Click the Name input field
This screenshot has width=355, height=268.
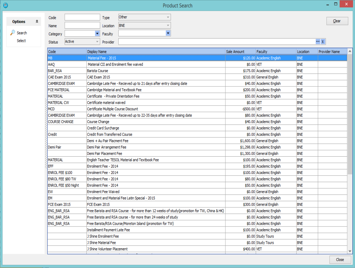point(82,26)
